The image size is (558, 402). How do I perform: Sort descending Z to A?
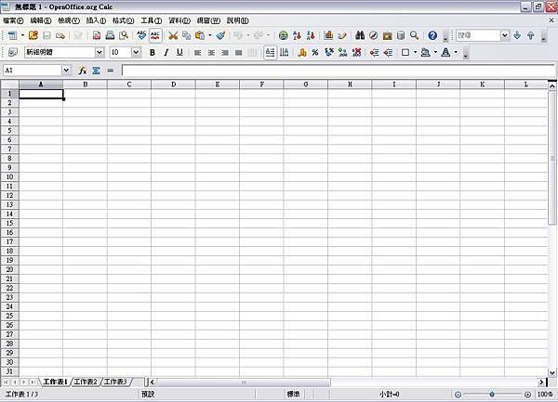pos(311,35)
